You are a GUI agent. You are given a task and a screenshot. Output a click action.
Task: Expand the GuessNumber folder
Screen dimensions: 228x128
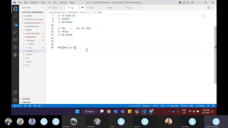tap(32, 26)
